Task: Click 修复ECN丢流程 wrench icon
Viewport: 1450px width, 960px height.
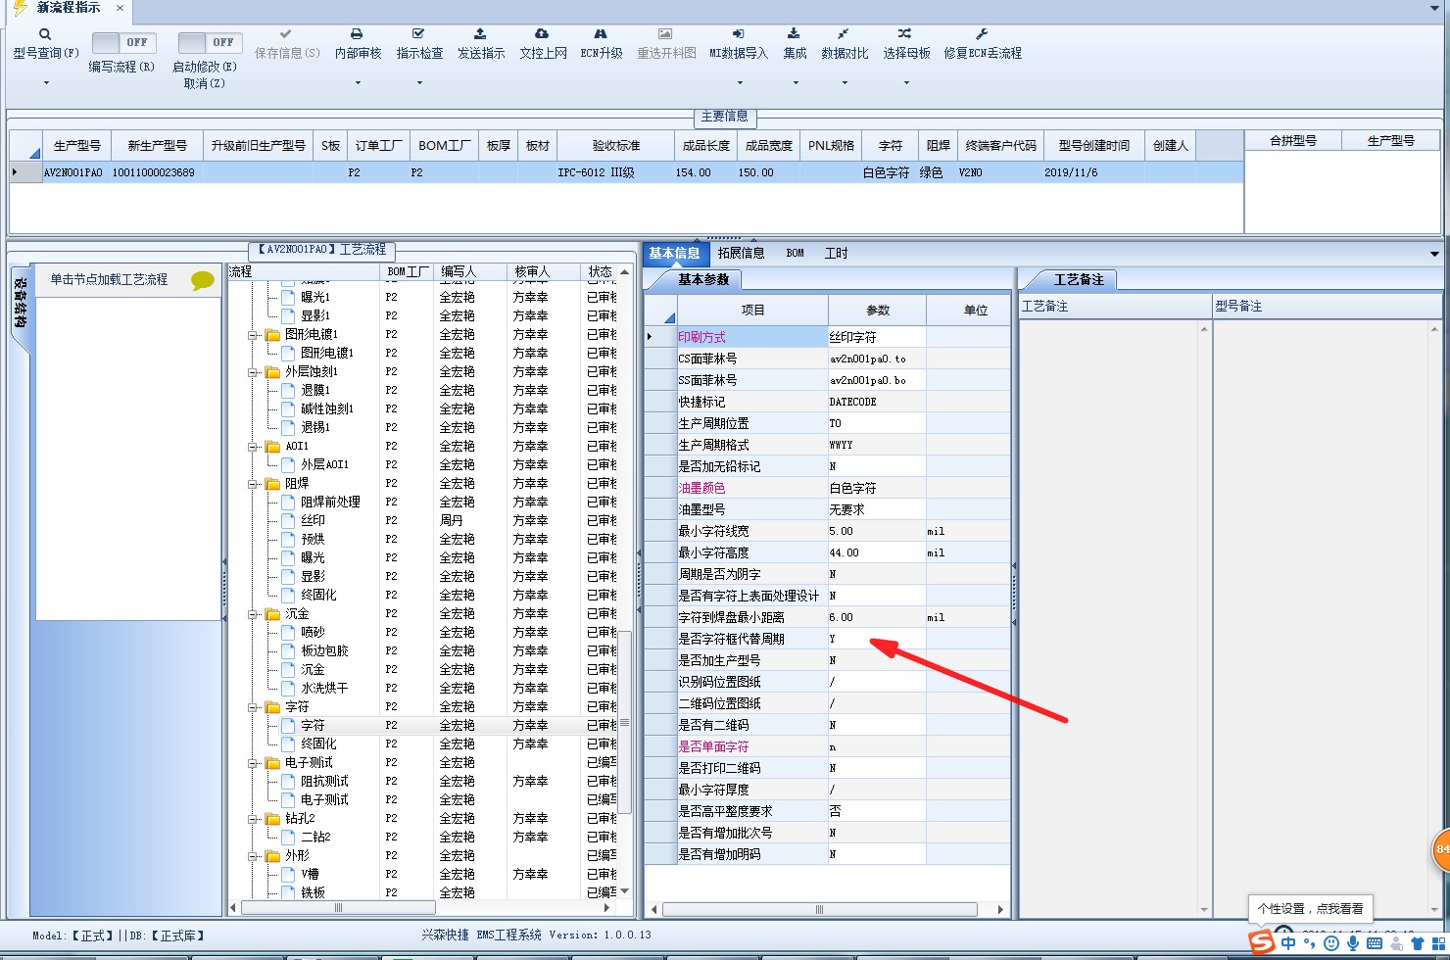Action: [x=983, y=34]
